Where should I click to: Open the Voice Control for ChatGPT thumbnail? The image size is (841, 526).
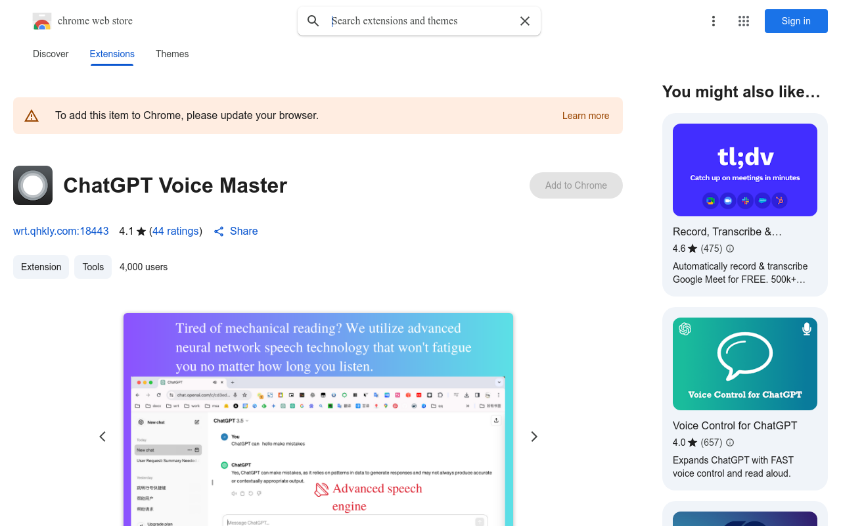click(x=745, y=364)
